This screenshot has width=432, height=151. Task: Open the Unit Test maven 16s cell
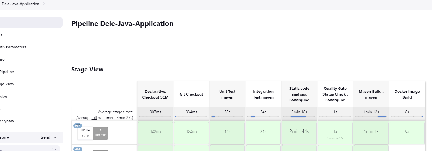pyautogui.click(x=227, y=132)
